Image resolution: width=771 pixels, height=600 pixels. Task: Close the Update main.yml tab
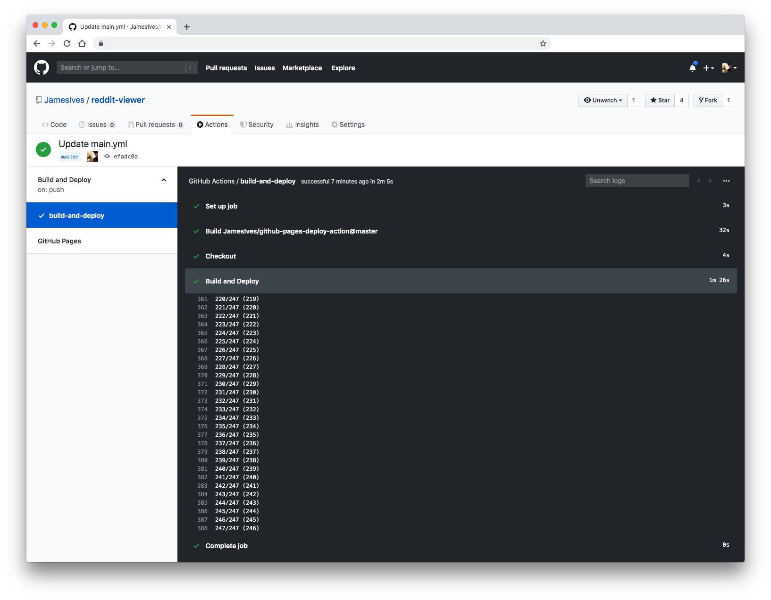169,27
